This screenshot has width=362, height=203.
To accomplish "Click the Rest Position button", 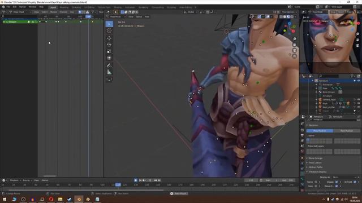I will [x=347, y=131].
